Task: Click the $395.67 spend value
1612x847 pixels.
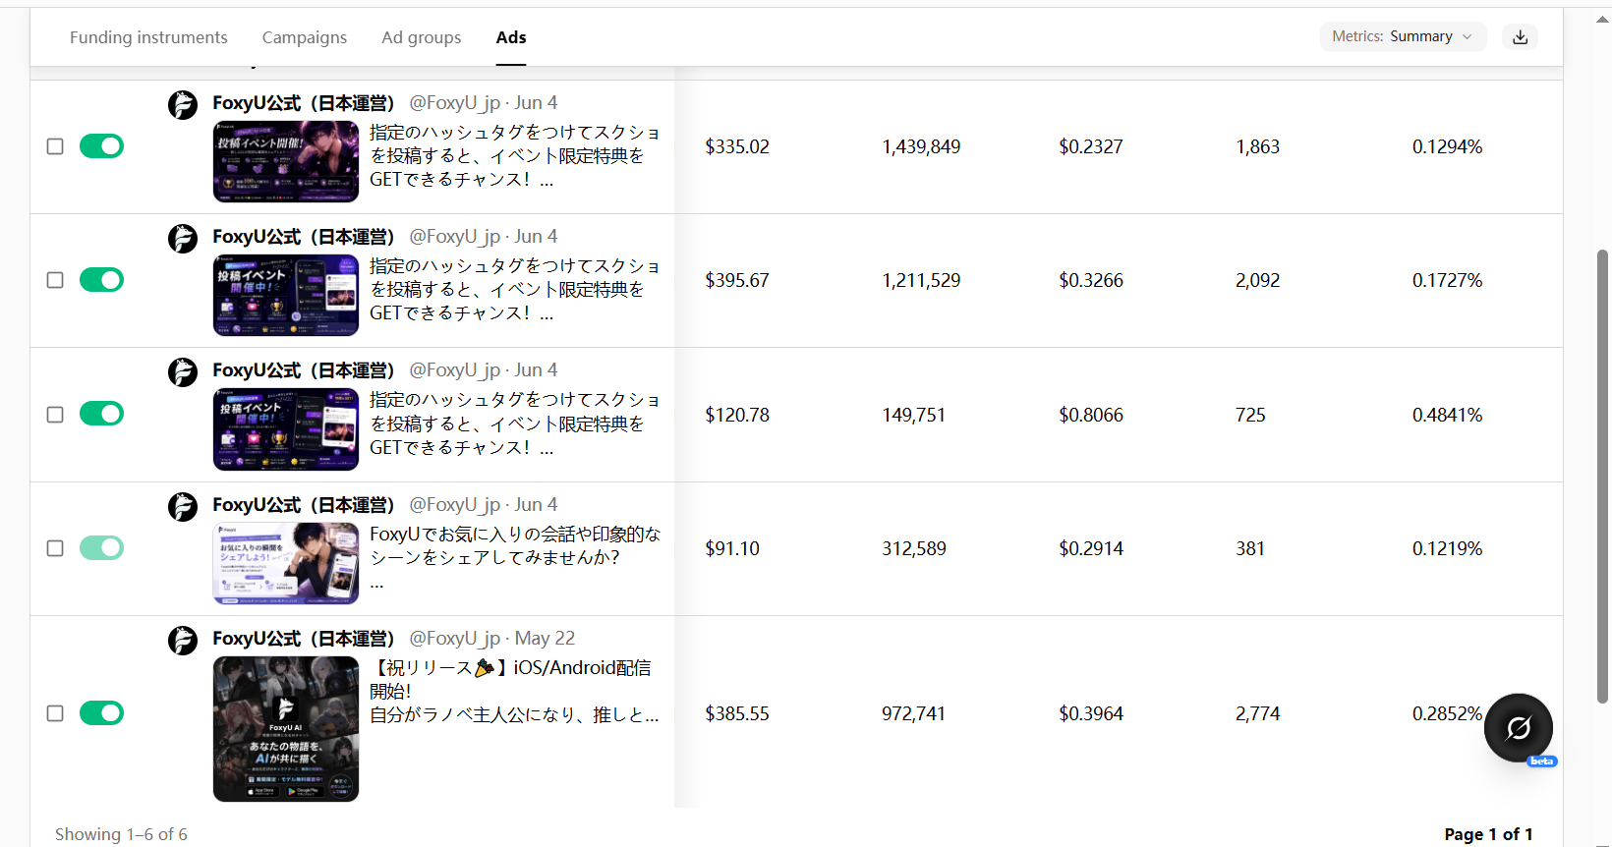Action: [x=737, y=280]
